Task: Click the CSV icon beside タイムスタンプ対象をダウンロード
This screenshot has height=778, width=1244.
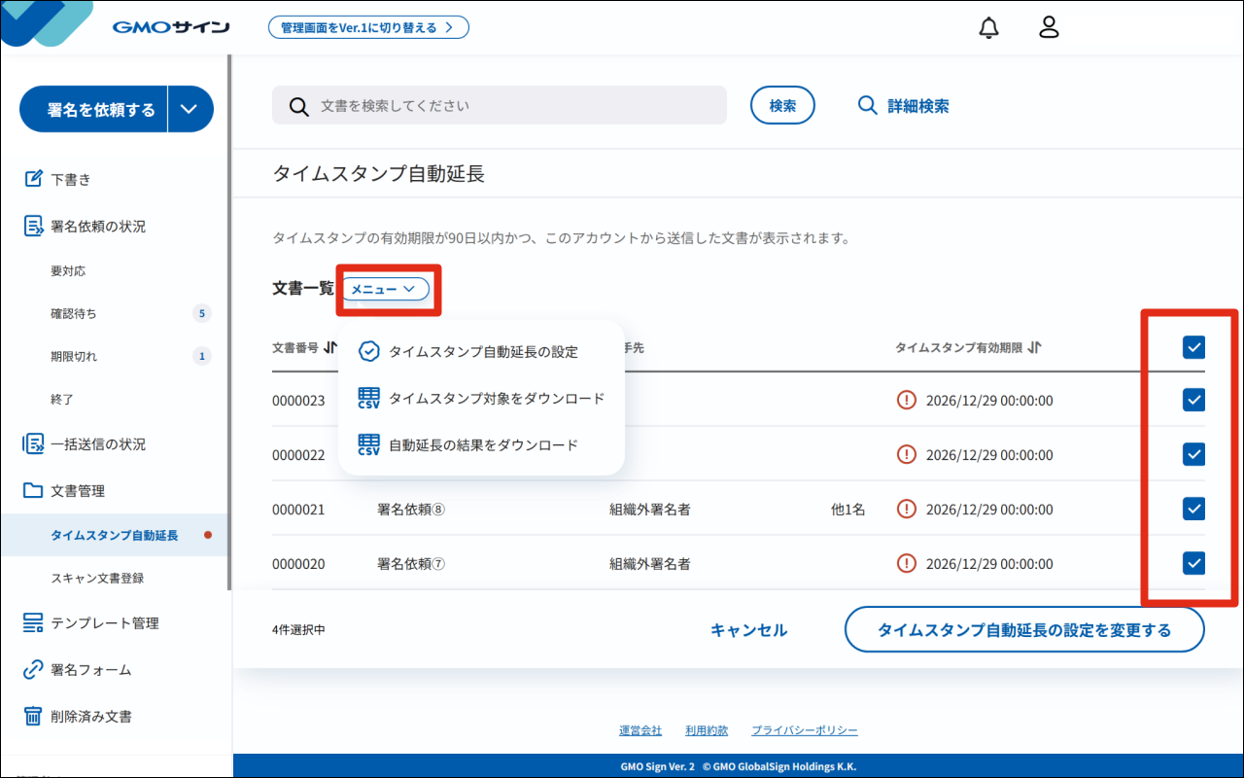Action: click(369, 398)
